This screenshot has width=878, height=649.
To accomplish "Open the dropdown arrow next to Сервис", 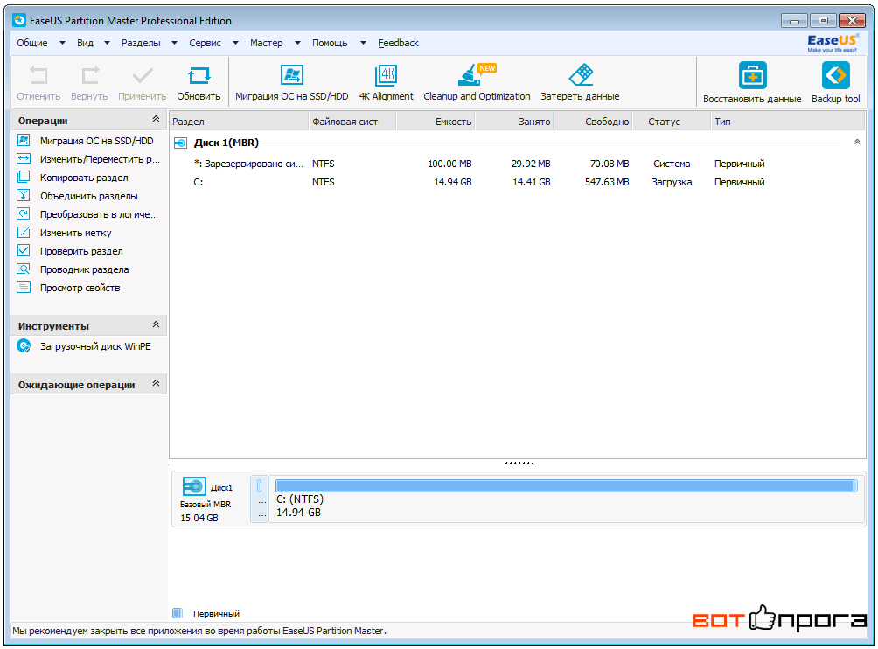I will coord(235,43).
